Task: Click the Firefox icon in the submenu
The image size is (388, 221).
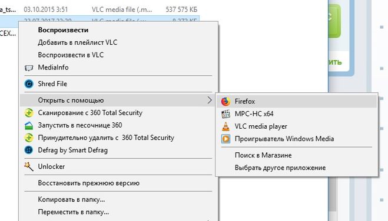Action: 225,102
